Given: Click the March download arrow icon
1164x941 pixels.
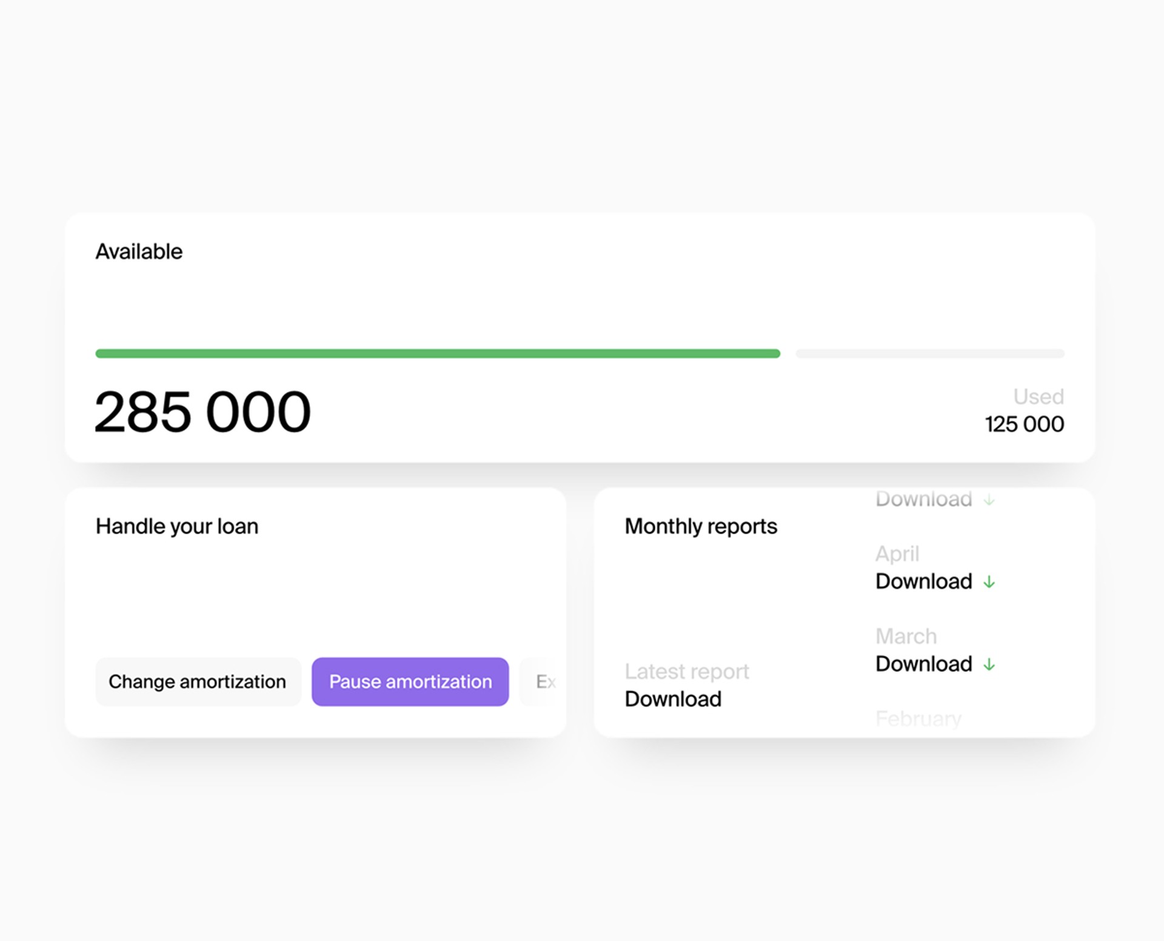Looking at the screenshot, I should (x=989, y=665).
